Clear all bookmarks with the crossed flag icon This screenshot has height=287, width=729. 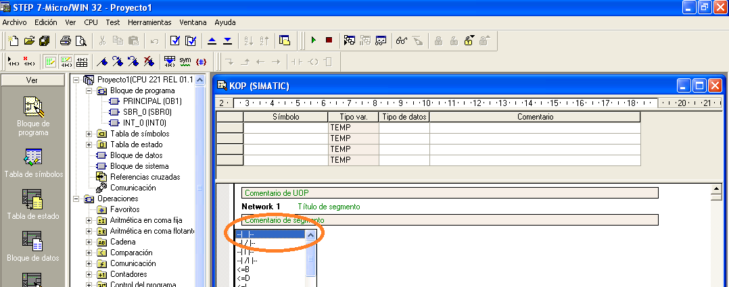click(149, 61)
